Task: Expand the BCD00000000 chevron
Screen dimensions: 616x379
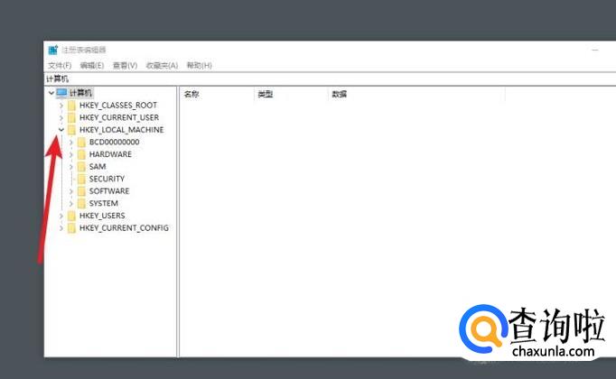Action: pos(71,142)
